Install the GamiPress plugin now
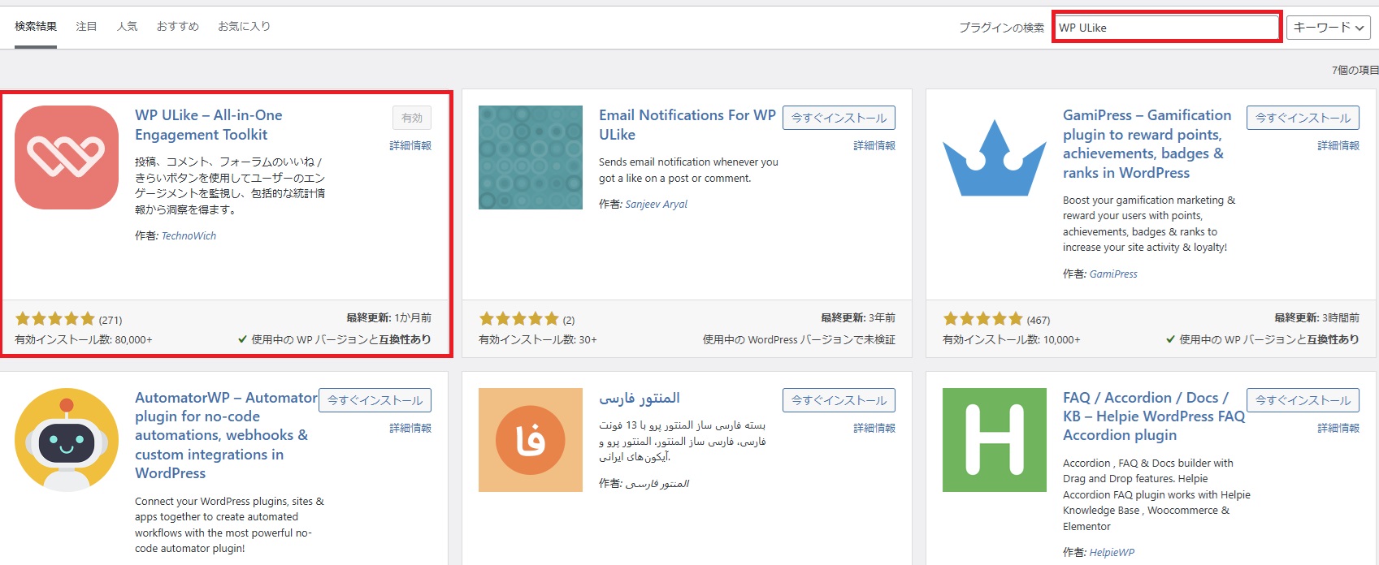 [1303, 118]
